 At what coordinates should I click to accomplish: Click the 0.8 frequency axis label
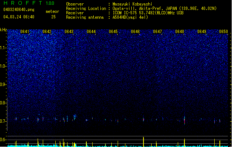pyautogui.click(x=3, y=103)
